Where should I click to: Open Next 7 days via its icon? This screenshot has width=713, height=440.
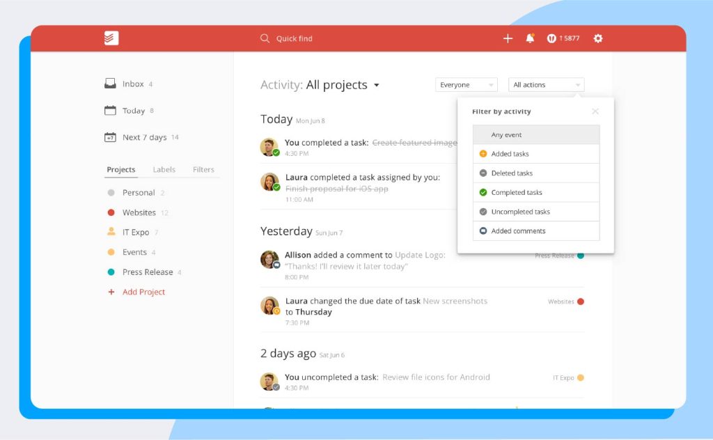coord(110,137)
